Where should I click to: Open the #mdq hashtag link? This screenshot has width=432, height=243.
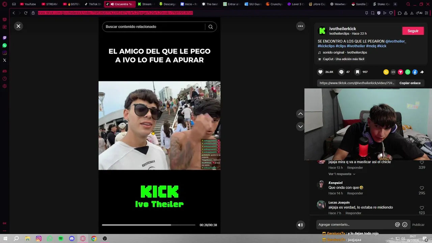[x=371, y=46]
